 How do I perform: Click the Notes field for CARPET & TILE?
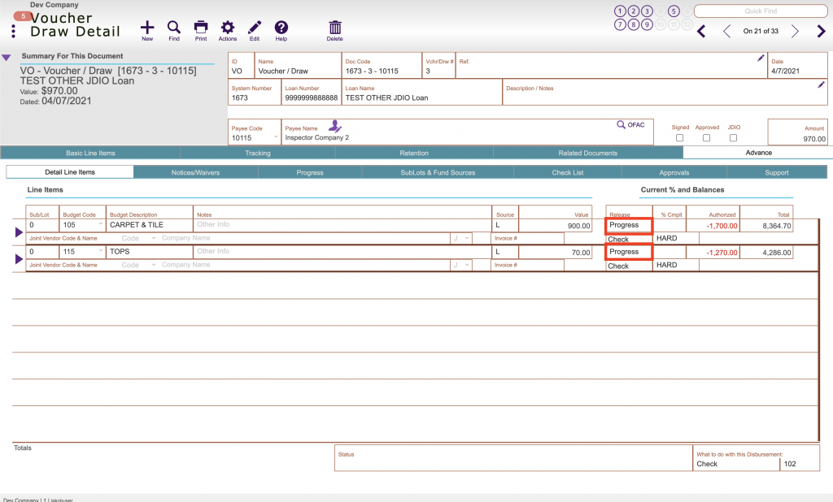[x=342, y=224]
